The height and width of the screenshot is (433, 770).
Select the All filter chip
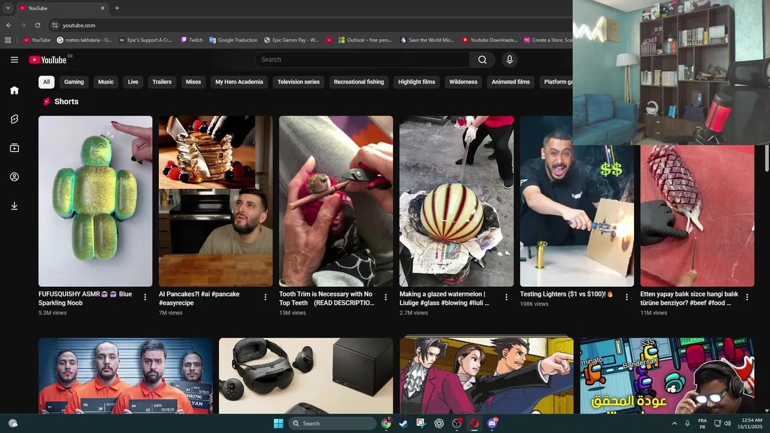46,82
